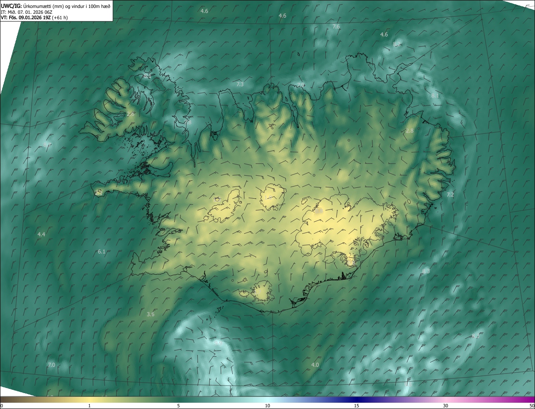
Task: Click the title text 'Úrkomumætti (mm) og vindur í 100m hæð'
Action: click(x=66, y=6)
